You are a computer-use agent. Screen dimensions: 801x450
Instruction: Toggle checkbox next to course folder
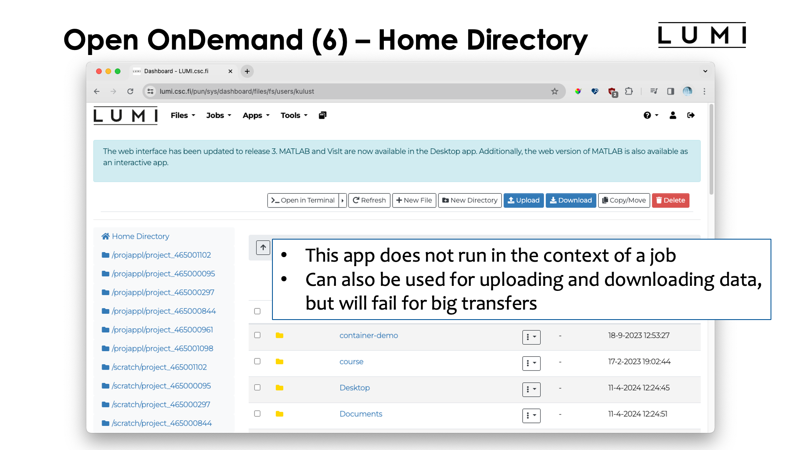pyautogui.click(x=257, y=361)
